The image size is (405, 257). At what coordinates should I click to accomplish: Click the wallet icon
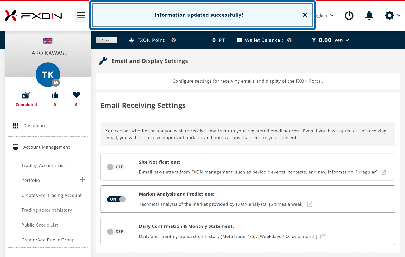click(x=239, y=40)
